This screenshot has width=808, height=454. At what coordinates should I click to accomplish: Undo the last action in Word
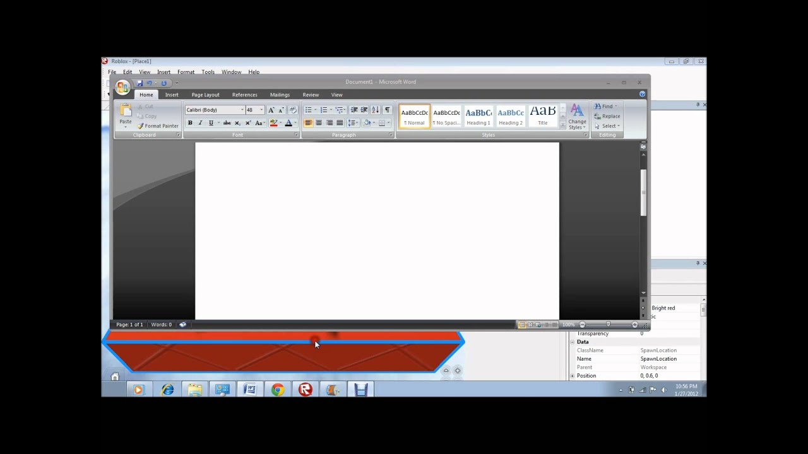150,83
